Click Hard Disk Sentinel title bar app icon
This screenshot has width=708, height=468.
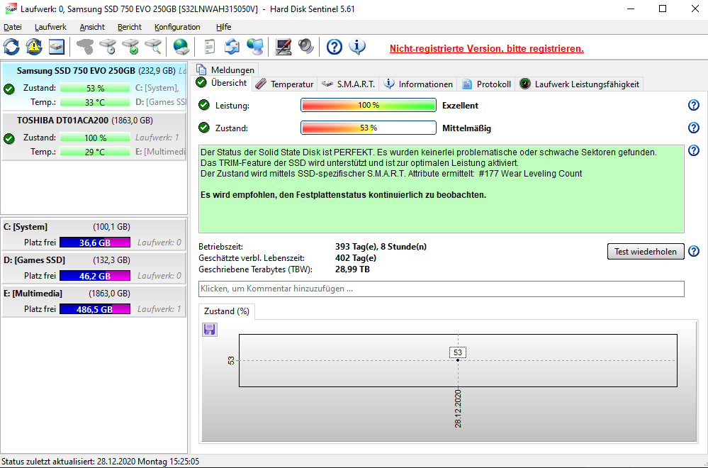11,9
